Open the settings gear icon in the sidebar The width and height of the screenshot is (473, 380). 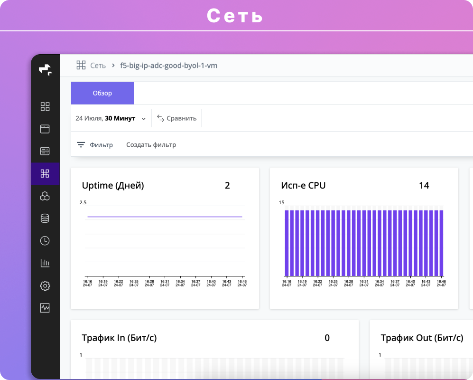[45, 285]
